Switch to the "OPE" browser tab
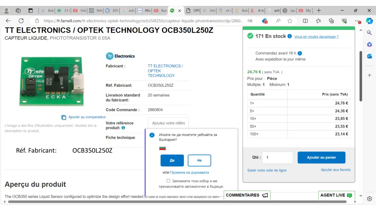 [x=193, y=11]
